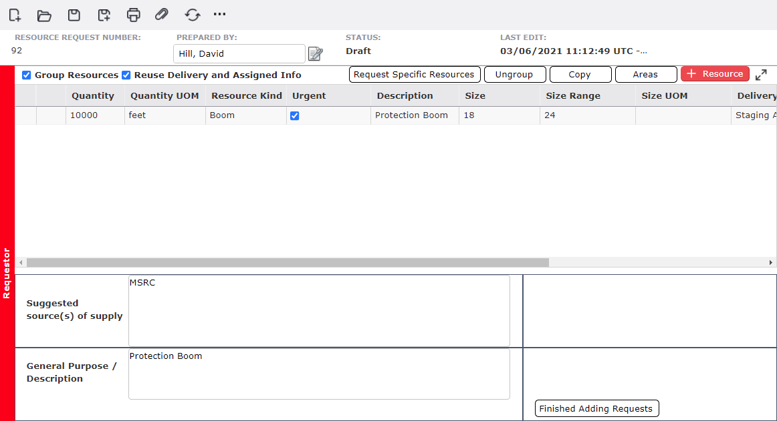This screenshot has height=421, width=777.
Task: Open the more options ellipsis menu
Action: [x=219, y=15]
